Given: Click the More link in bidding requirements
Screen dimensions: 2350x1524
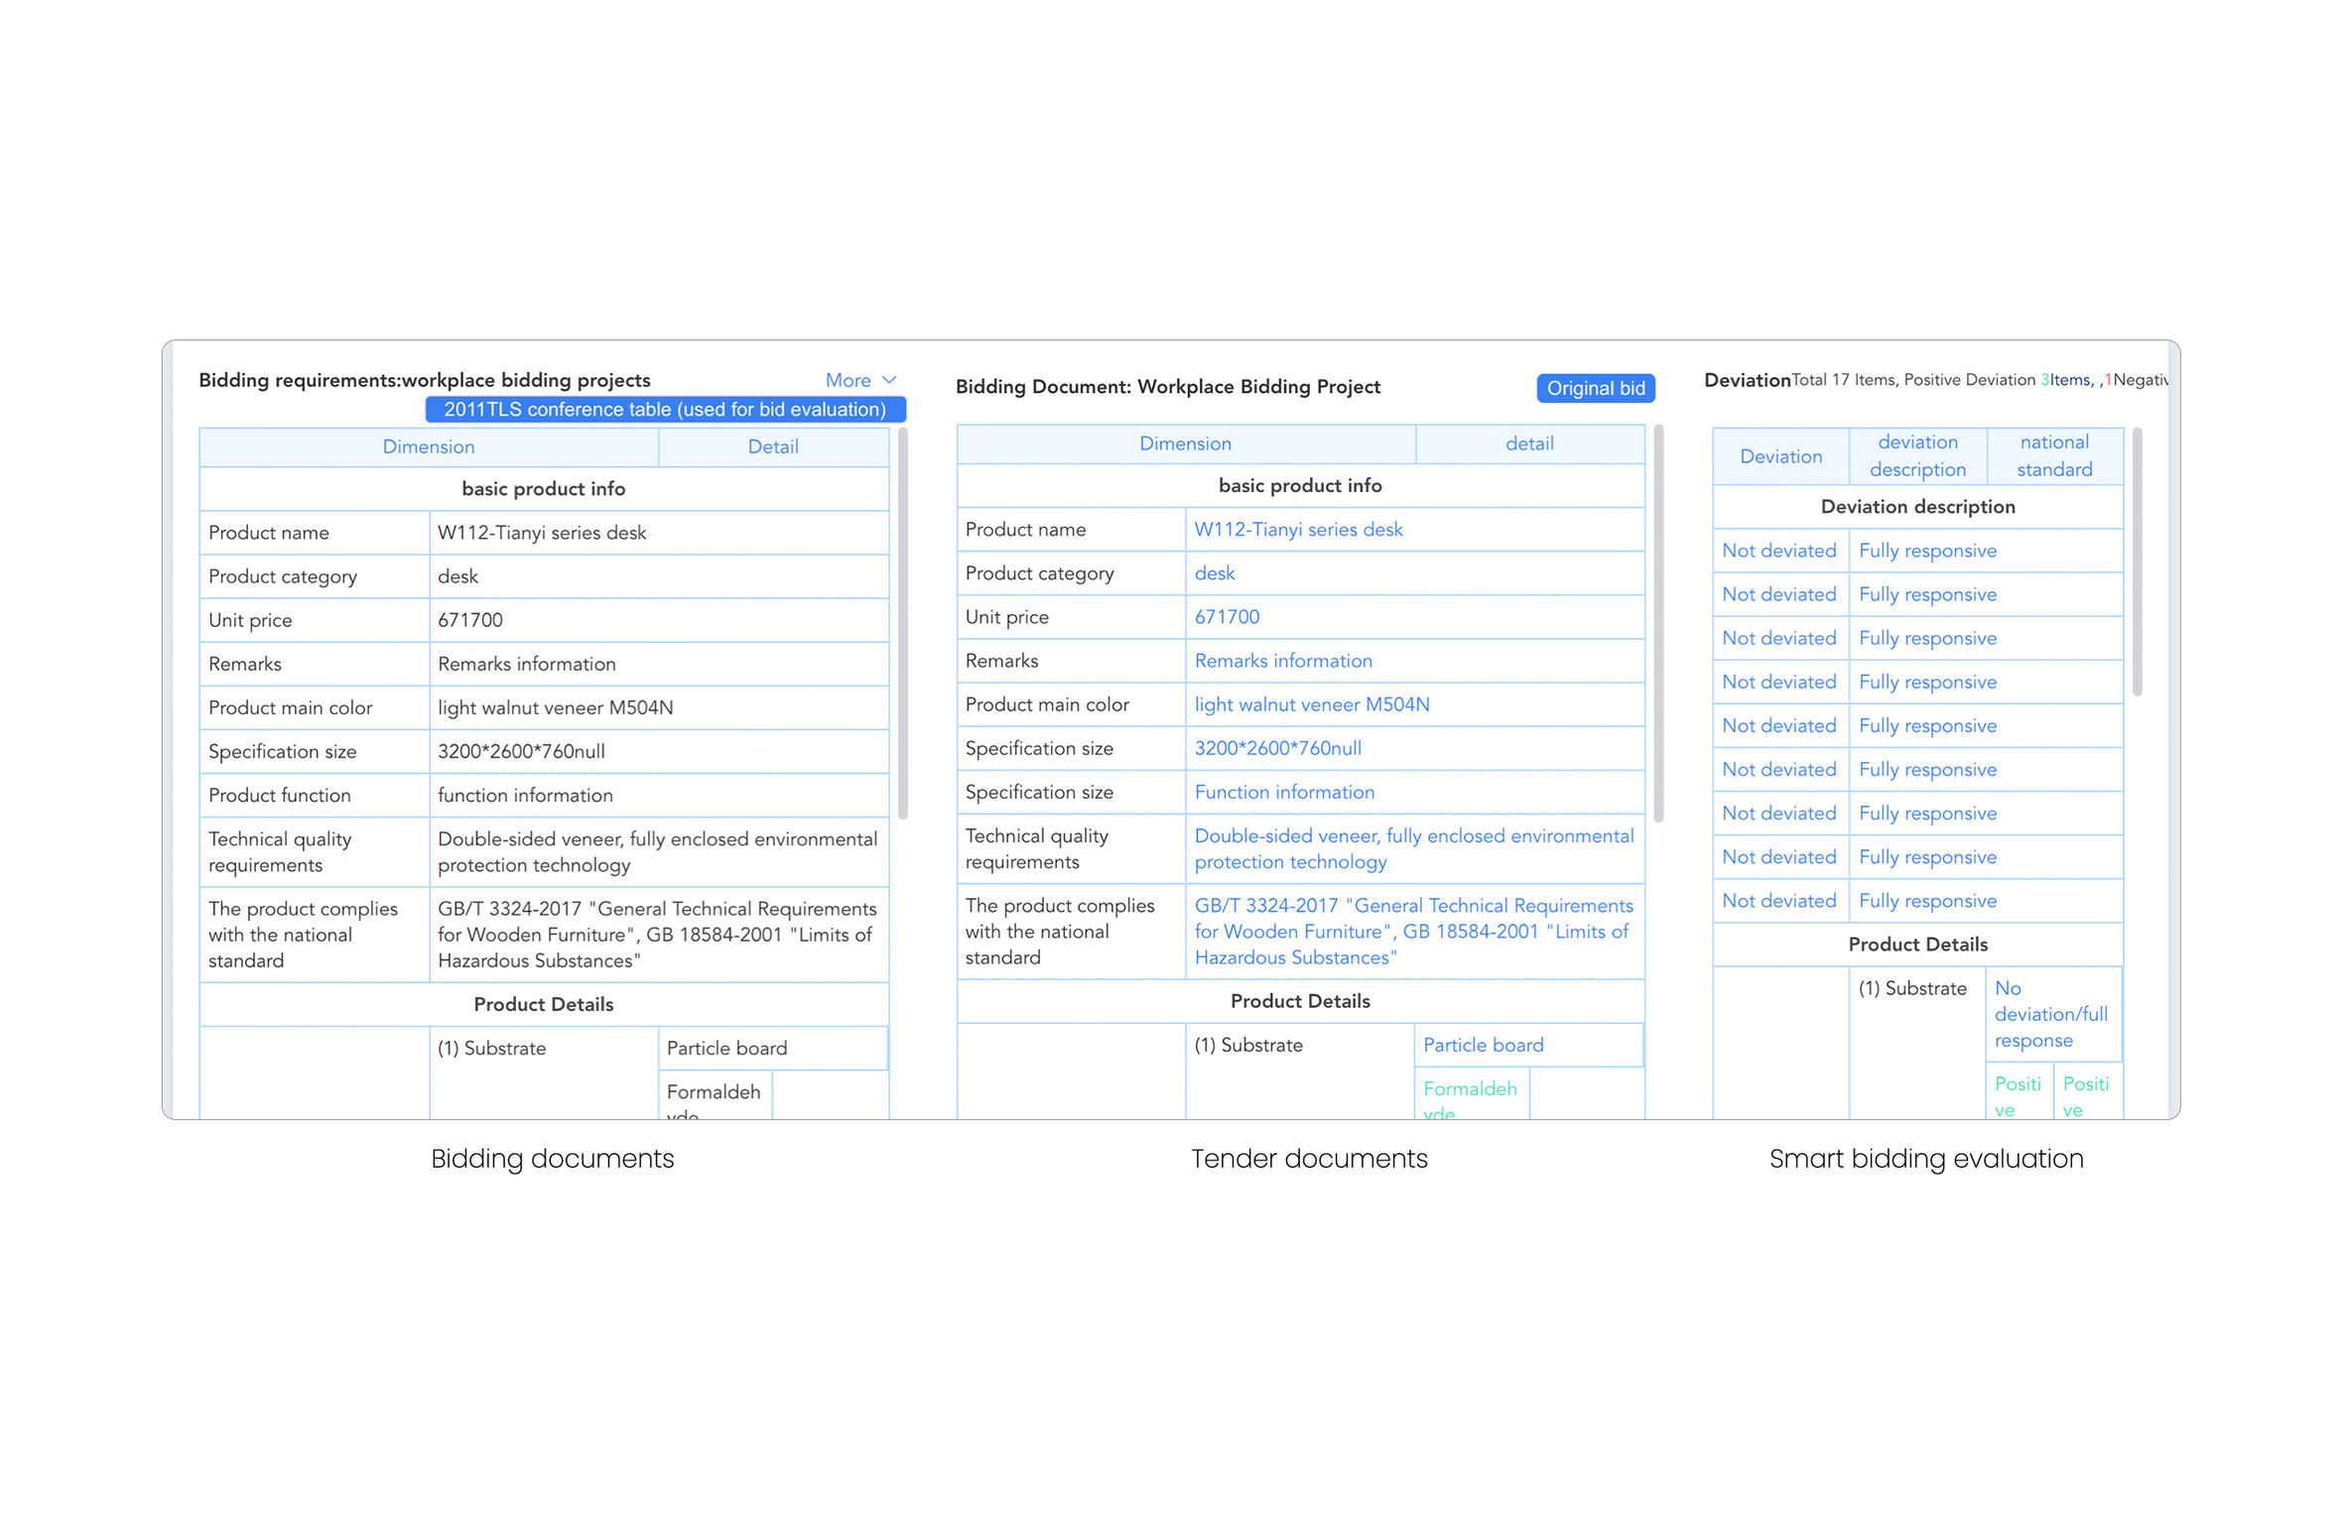Looking at the screenshot, I should [x=848, y=380].
